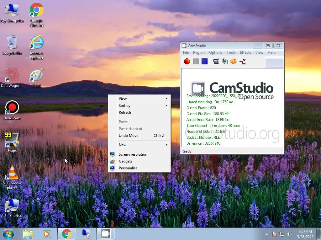
Task: Open the Windows Start menu orb
Action: 8,234
